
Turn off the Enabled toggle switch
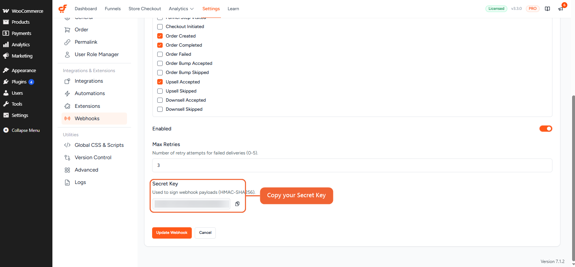[x=546, y=129]
